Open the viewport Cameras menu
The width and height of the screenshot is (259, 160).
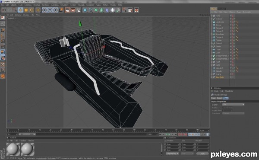point(18,15)
